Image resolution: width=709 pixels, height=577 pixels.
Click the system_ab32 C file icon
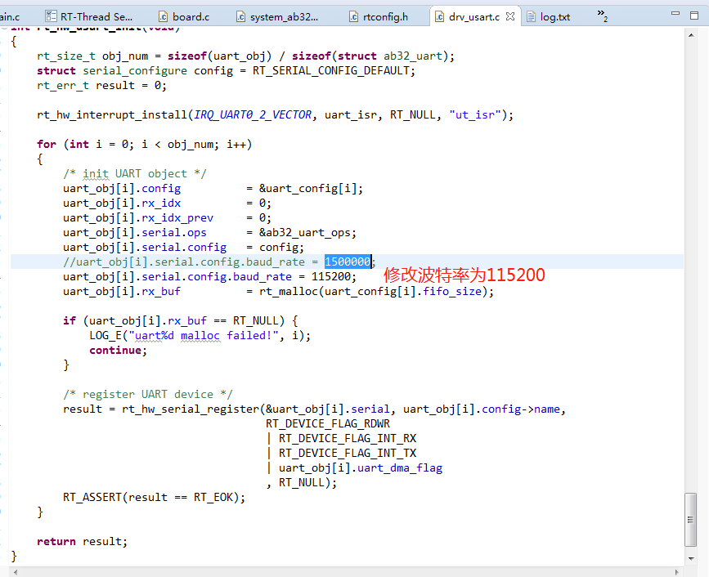240,16
